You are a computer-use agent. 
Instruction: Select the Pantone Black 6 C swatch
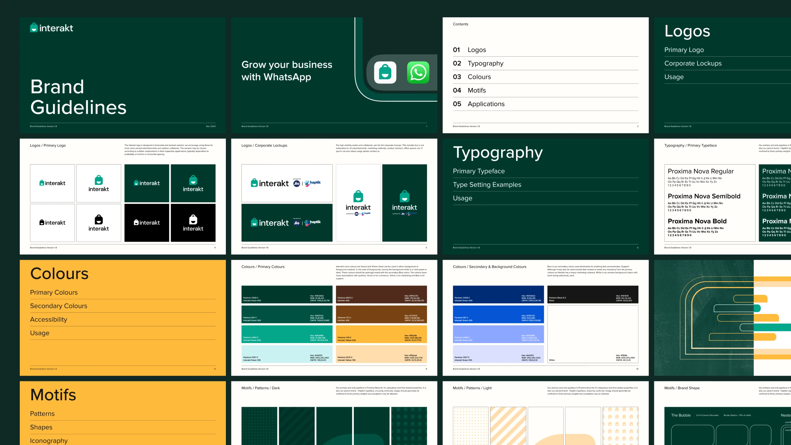[x=593, y=294]
